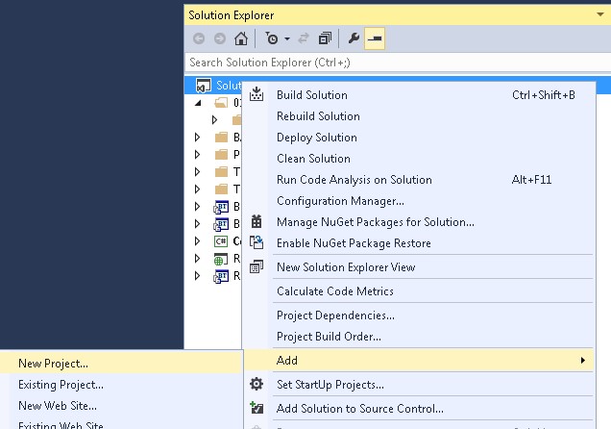Click the Add Solution to Source Control icon
Image resolution: width=611 pixels, height=429 pixels.
257,408
